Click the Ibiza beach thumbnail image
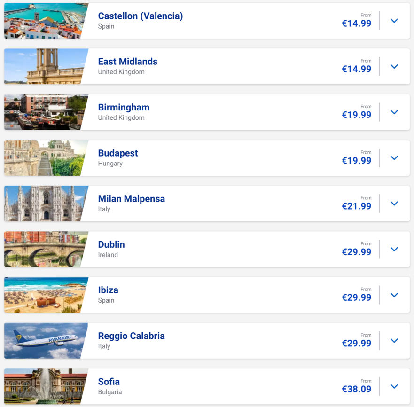414x407 pixels. point(45,295)
